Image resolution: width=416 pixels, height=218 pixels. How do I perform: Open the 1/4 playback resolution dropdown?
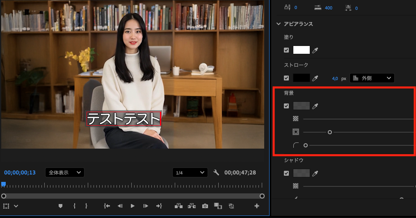190,172
